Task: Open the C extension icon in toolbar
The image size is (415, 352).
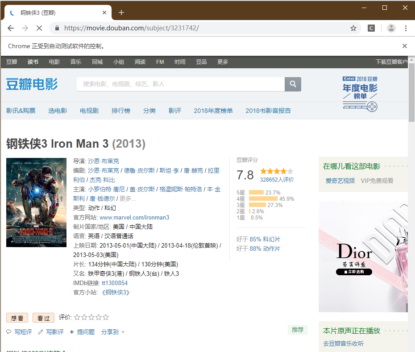Action: pos(371,28)
